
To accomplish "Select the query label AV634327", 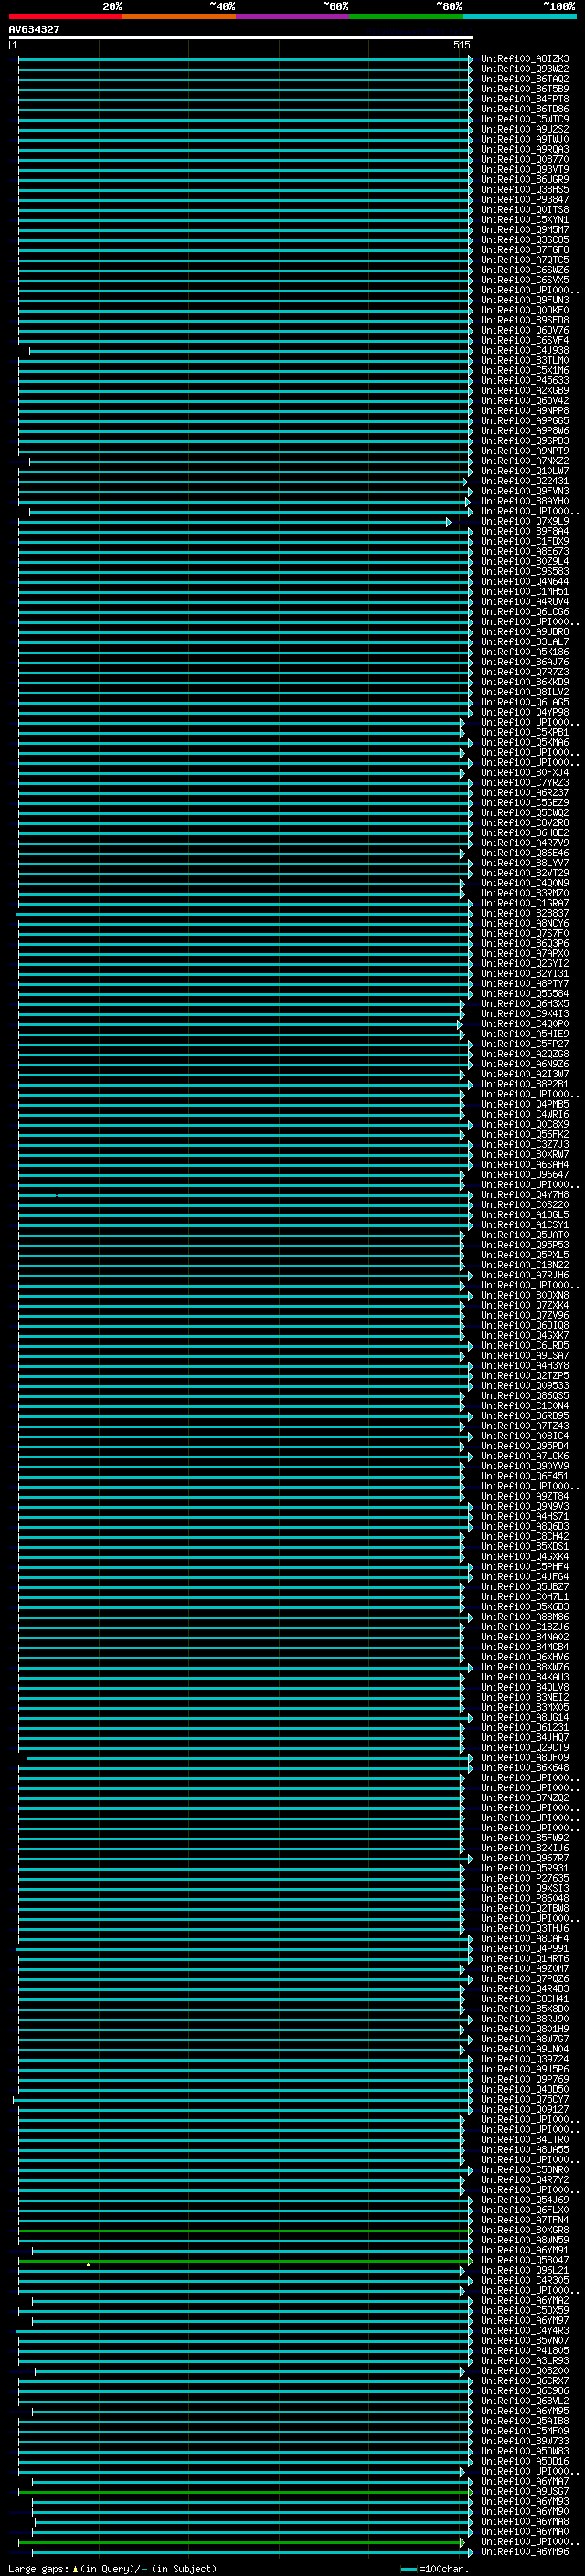I will tap(34, 30).
